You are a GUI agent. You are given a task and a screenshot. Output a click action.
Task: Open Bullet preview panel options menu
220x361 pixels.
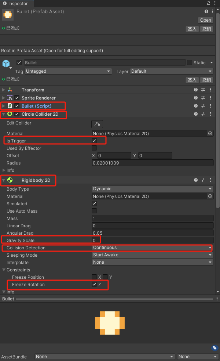click(217, 299)
